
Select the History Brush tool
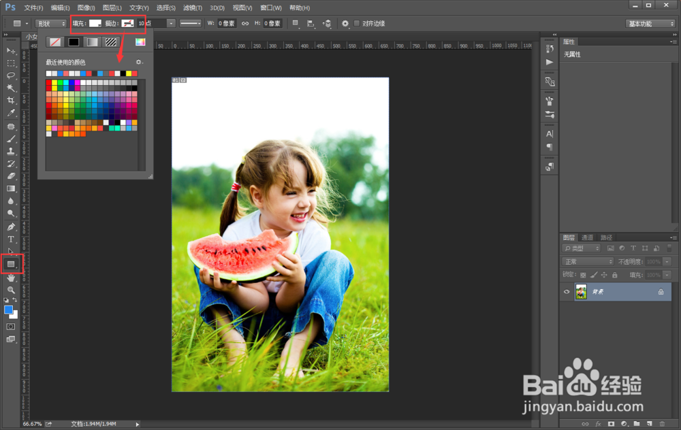(11, 163)
